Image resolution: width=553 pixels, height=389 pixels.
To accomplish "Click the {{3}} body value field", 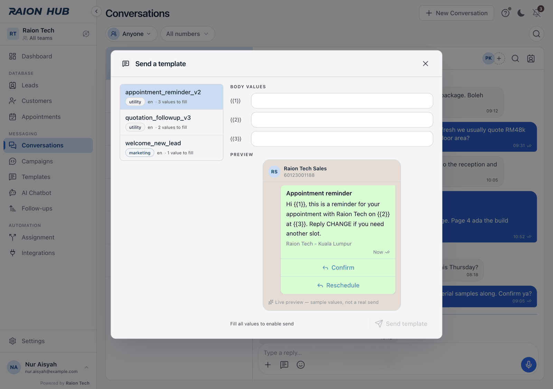I will pyautogui.click(x=342, y=139).
